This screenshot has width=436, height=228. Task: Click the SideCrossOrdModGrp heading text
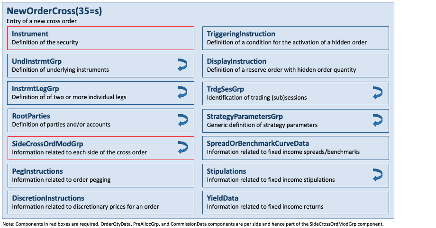pos(47,144)
